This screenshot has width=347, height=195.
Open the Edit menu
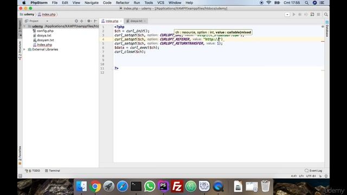click(65, 3)
